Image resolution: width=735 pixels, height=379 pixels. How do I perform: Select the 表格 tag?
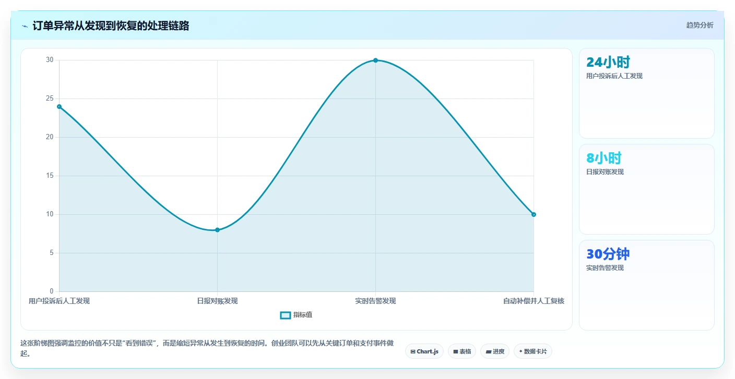[462, 351]
